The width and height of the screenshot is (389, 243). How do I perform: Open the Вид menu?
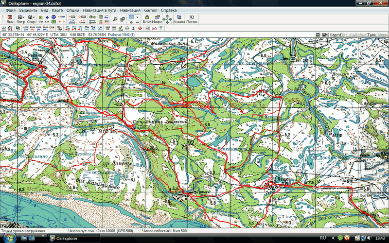44,10
